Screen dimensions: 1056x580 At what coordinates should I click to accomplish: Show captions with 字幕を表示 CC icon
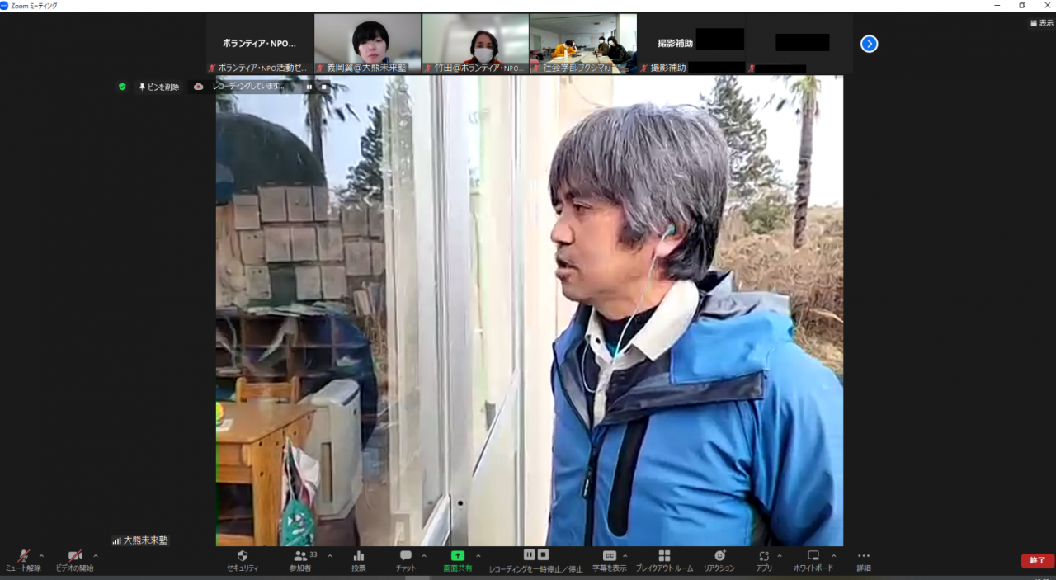610,556
